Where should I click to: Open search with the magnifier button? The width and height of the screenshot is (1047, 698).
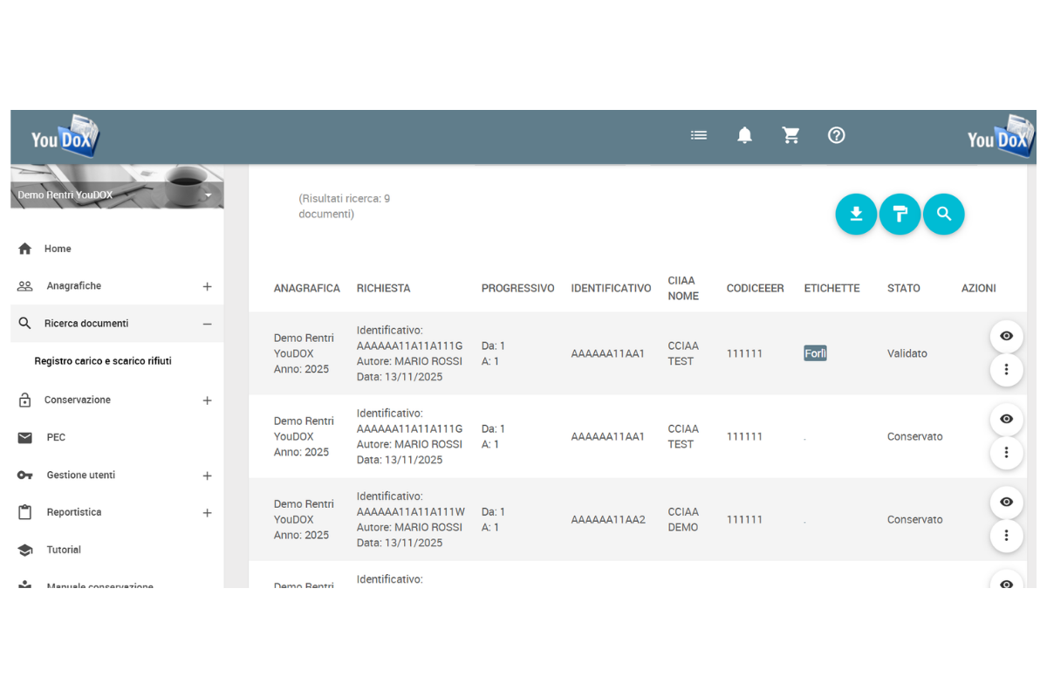943,214
